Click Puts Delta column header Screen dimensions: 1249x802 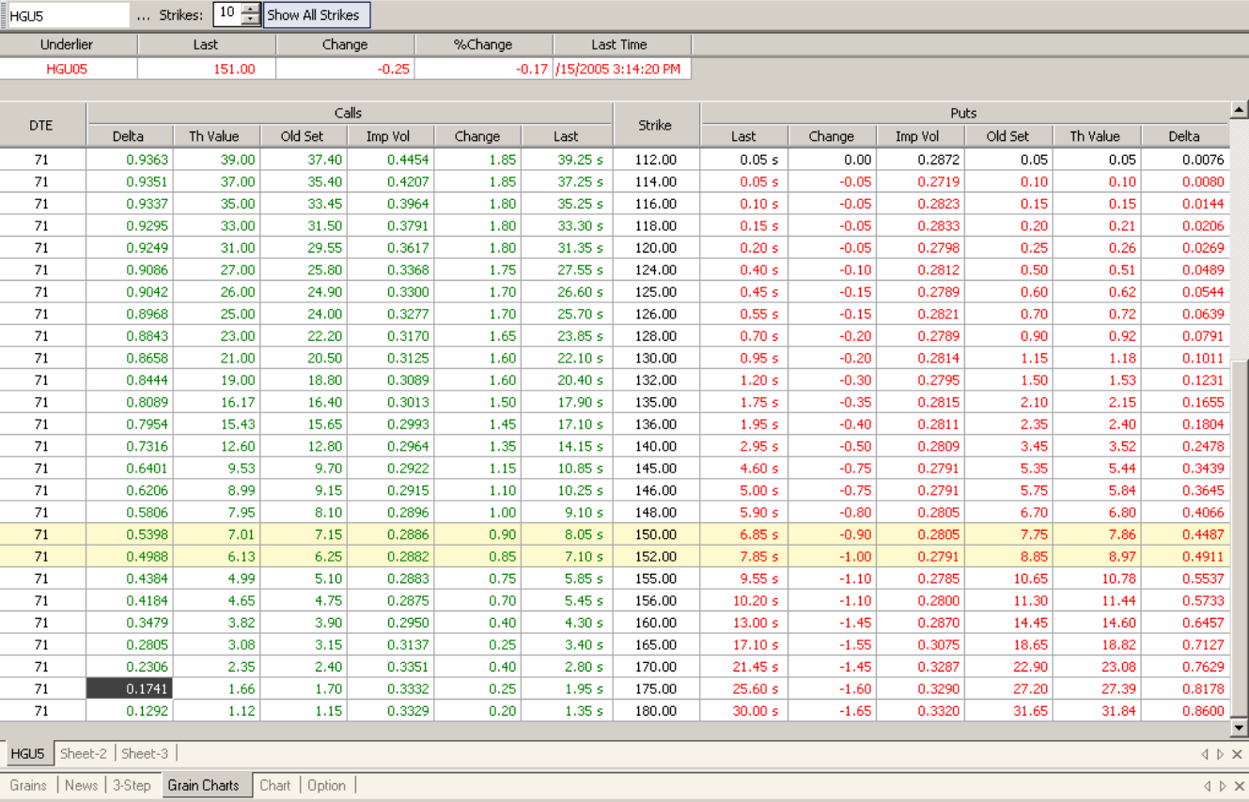1184,136
